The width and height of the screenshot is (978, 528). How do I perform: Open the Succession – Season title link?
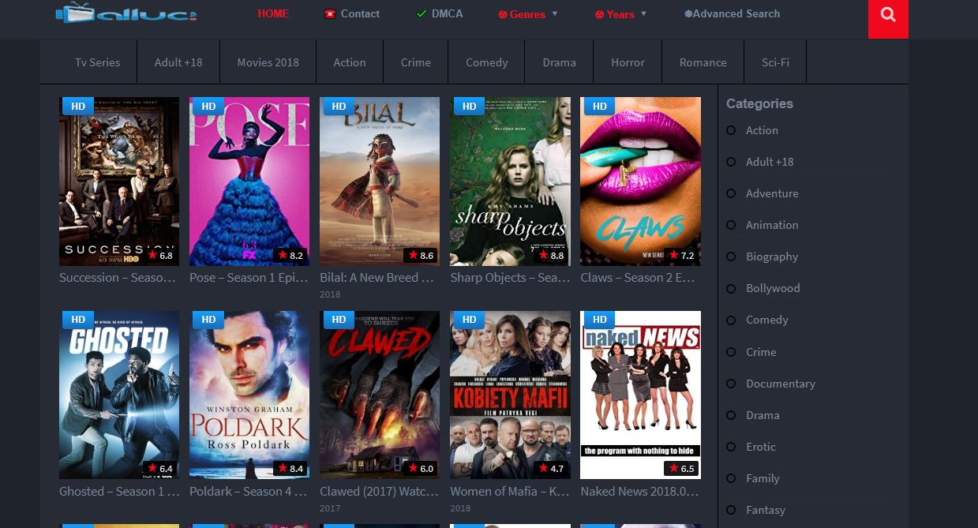[118, 278]
